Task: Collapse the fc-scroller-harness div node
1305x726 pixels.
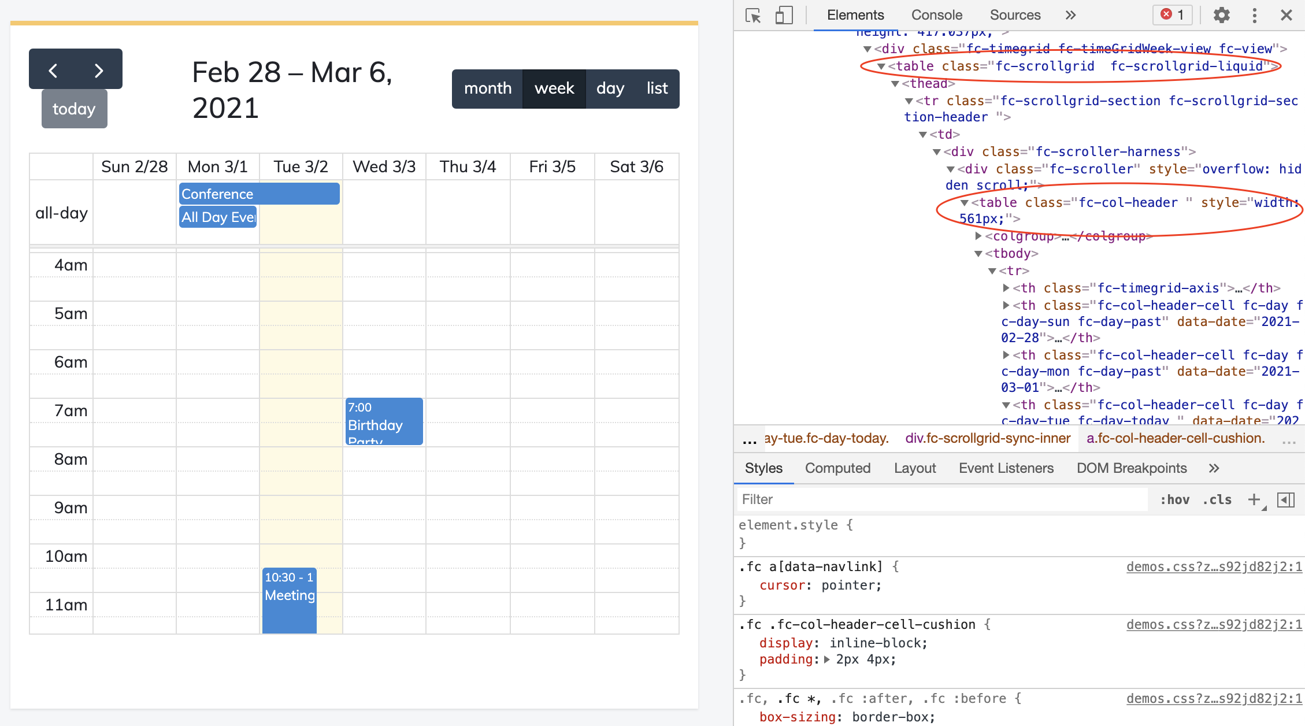Action: coord(937,151)
